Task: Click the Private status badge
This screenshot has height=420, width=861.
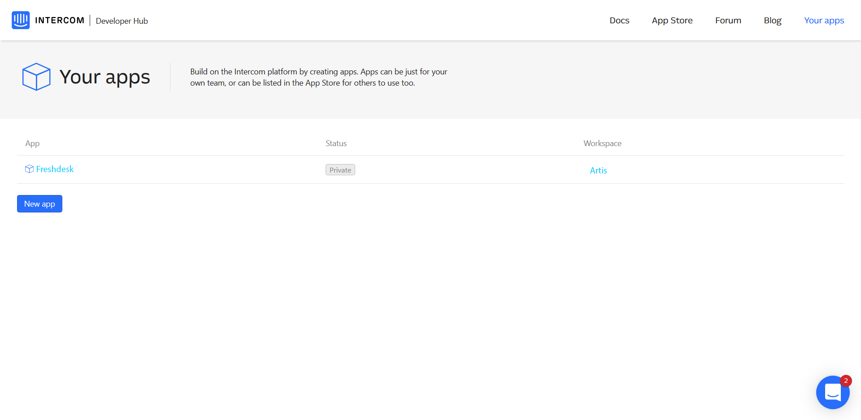Action: (x=340, y=170)
